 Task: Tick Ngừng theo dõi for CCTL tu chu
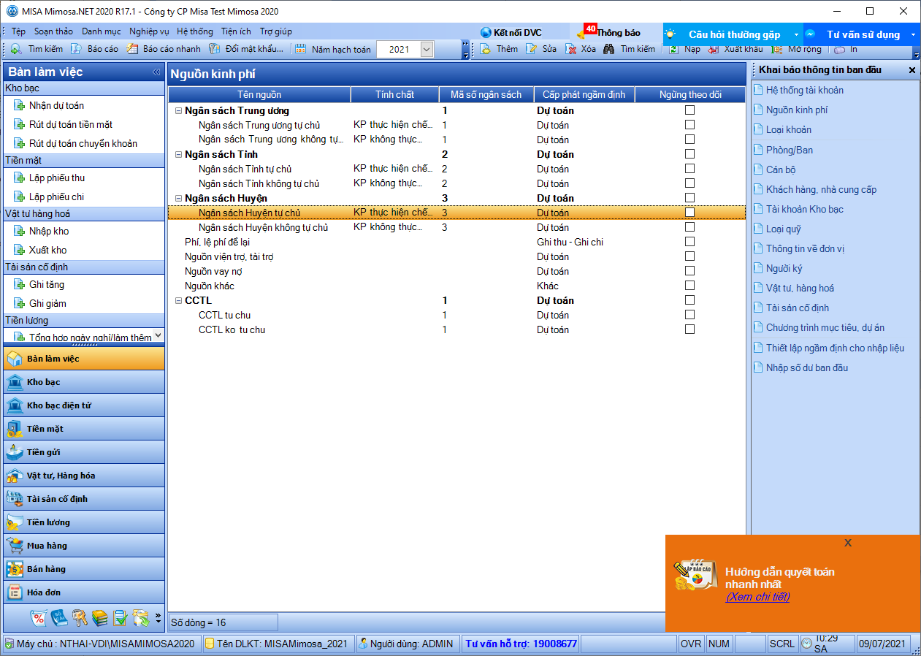tap(689, 315)
